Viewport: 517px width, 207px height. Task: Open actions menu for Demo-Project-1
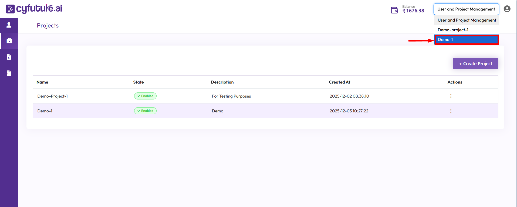(451, 96)
